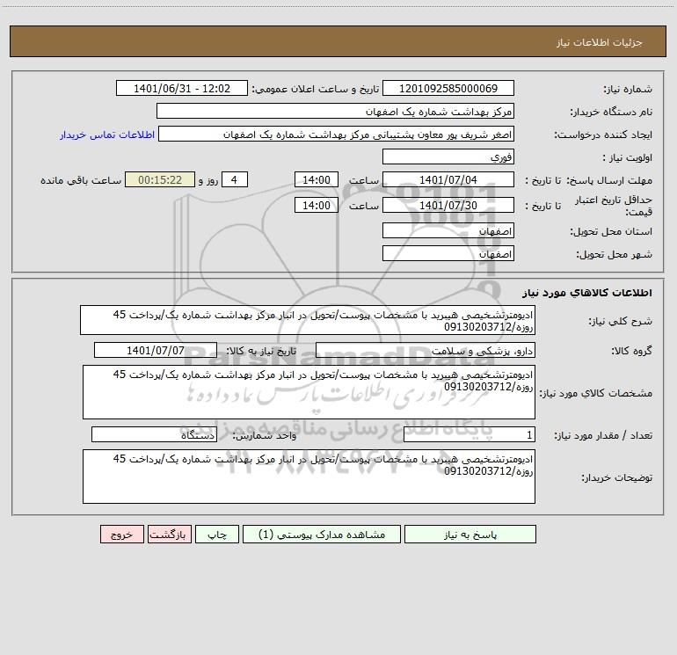Click the بازگشت back button
Viewport: 677px width, 655px height.
pyautogui.click(x=169, y=534)
